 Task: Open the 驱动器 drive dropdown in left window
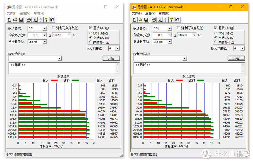45,29
